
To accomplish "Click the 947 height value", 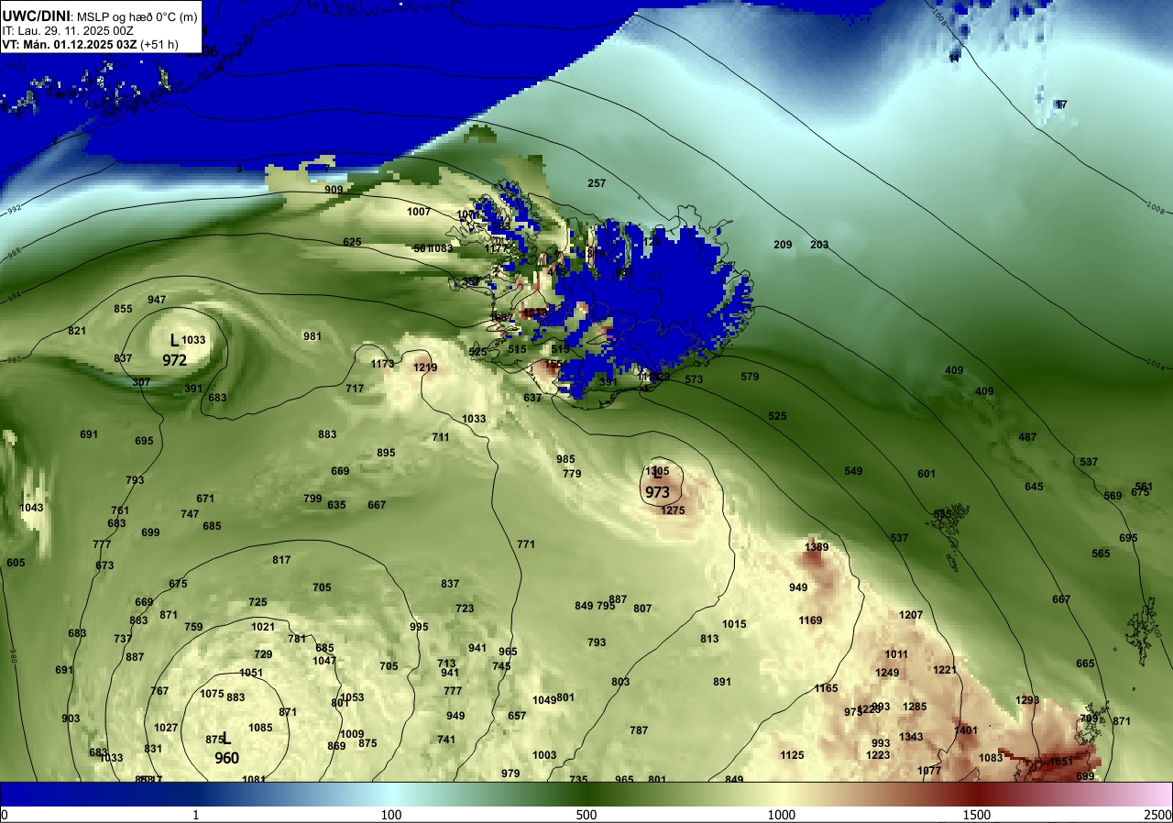I will [x=157, y=300].
